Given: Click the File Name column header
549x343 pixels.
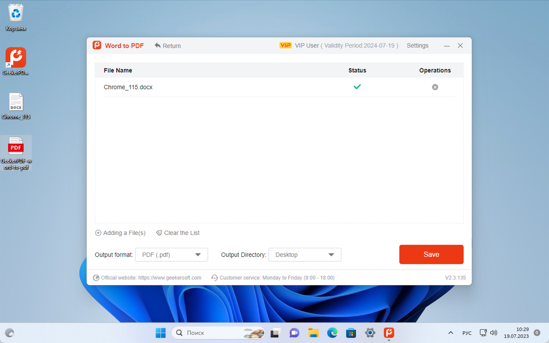Looking at the screenshot, I should 118,70.
